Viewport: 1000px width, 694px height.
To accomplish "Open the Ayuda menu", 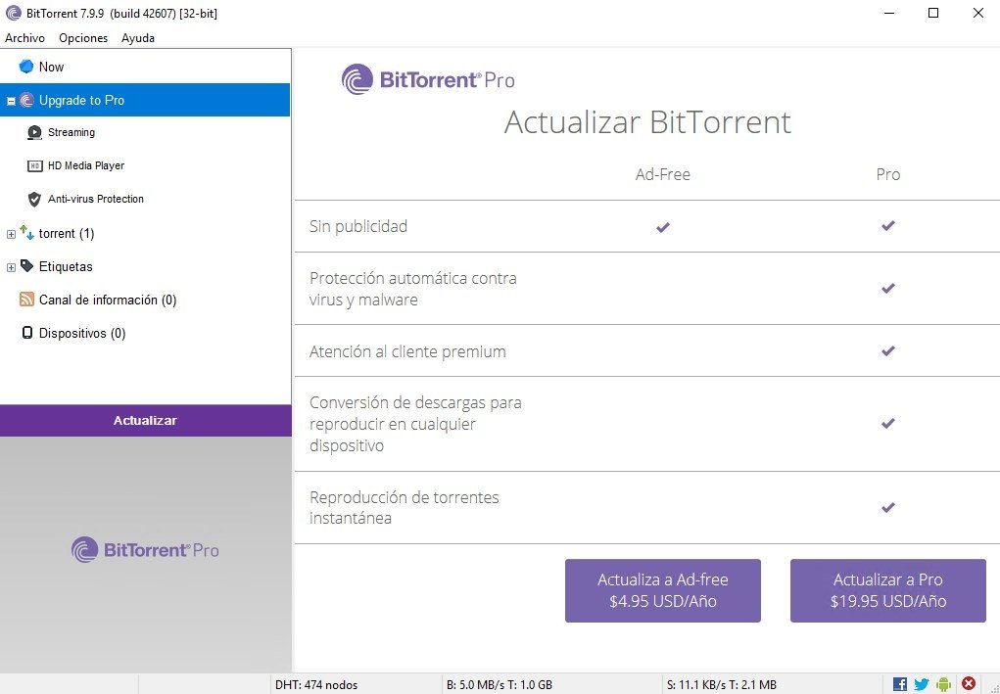I will 138,38.
